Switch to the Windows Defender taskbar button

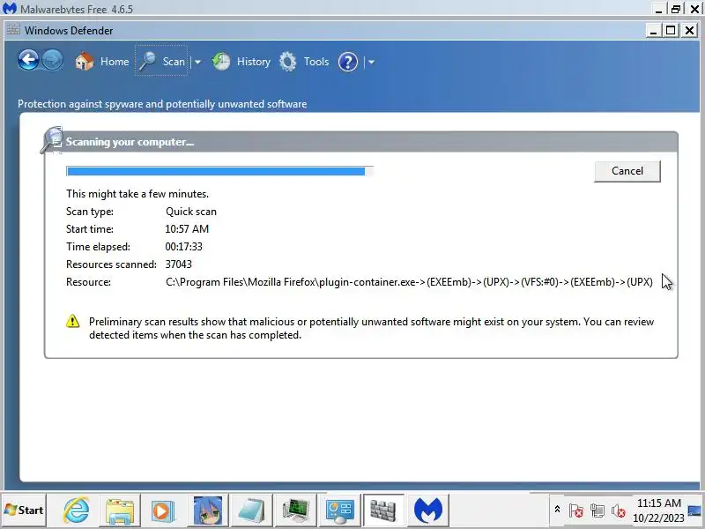(383, 510)
